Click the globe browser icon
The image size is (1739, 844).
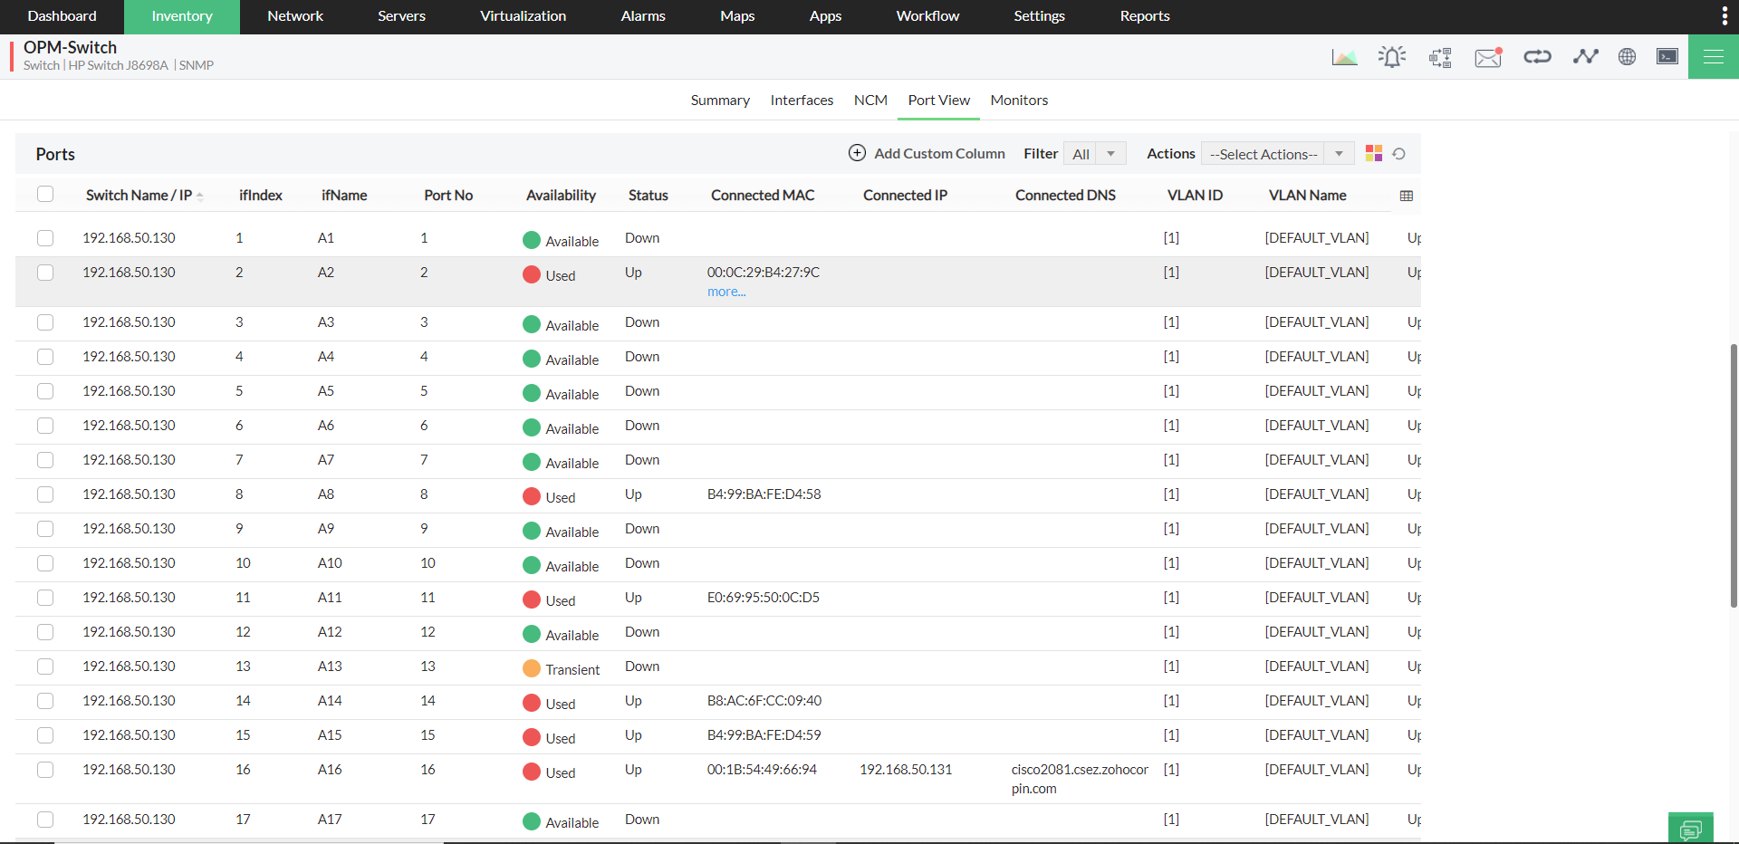coord(1627,57)
